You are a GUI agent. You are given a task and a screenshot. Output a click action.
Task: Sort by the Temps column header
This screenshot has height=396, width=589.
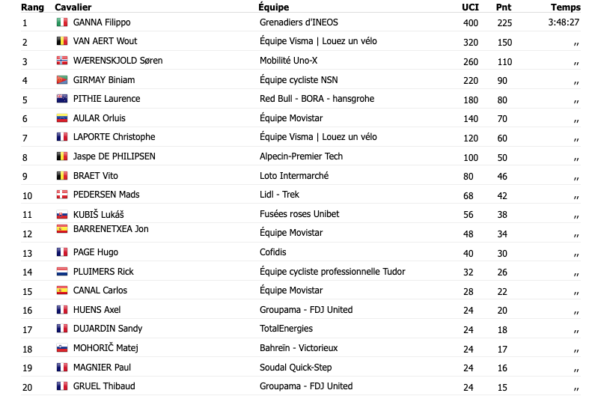(x=565, y=7)
